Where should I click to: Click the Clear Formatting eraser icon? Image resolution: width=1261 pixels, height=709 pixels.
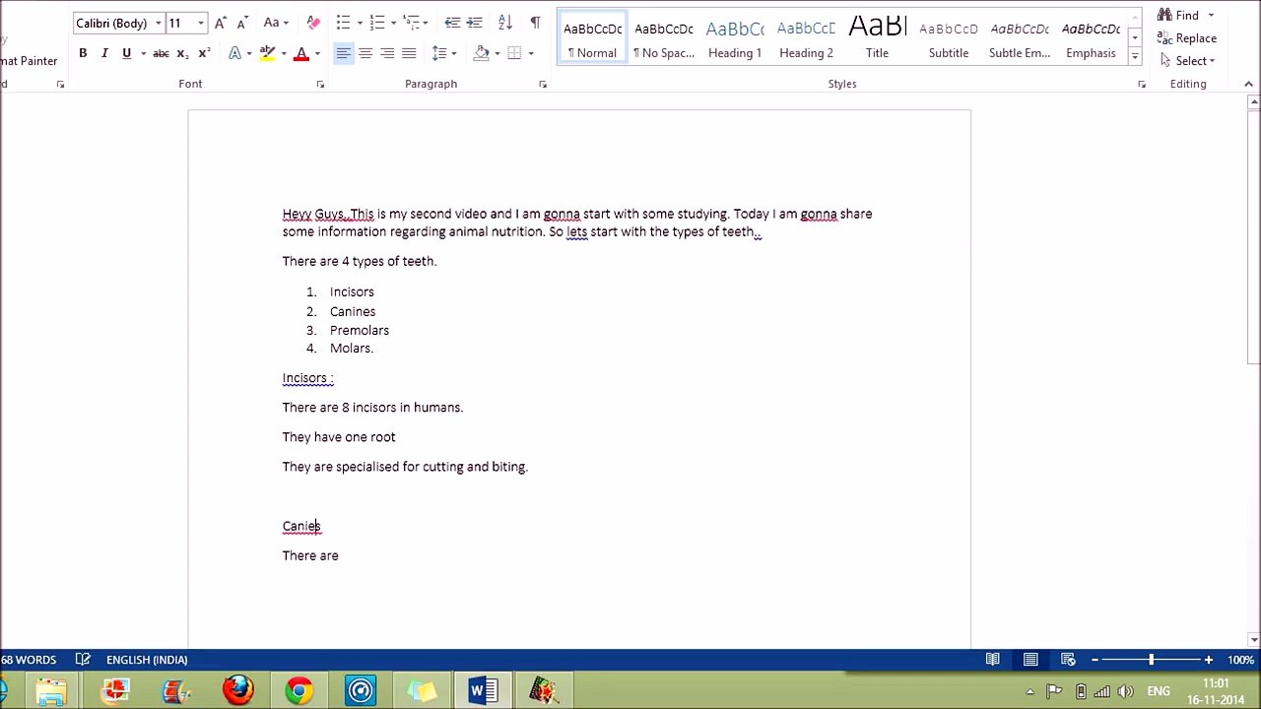[313, 23]
